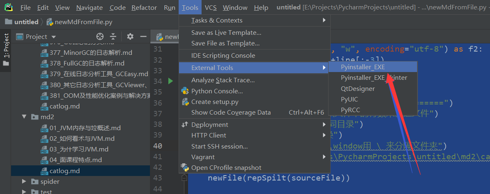Screen dimensions: 490x194
Task: Click the green run arrow in gutter
Action: 171,81
